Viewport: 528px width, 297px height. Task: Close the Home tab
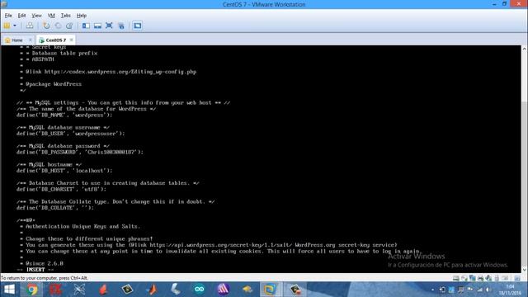click(30, 40)
